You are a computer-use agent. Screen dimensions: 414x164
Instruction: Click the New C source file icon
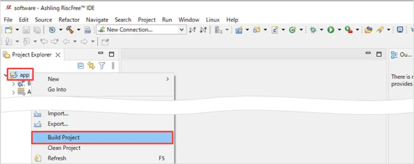pyautogui.click(x=275, y=30)
